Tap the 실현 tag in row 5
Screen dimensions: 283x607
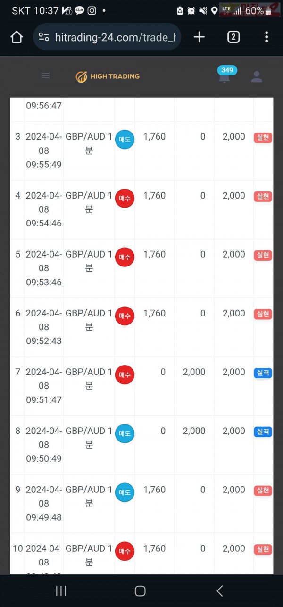[263, 255]
